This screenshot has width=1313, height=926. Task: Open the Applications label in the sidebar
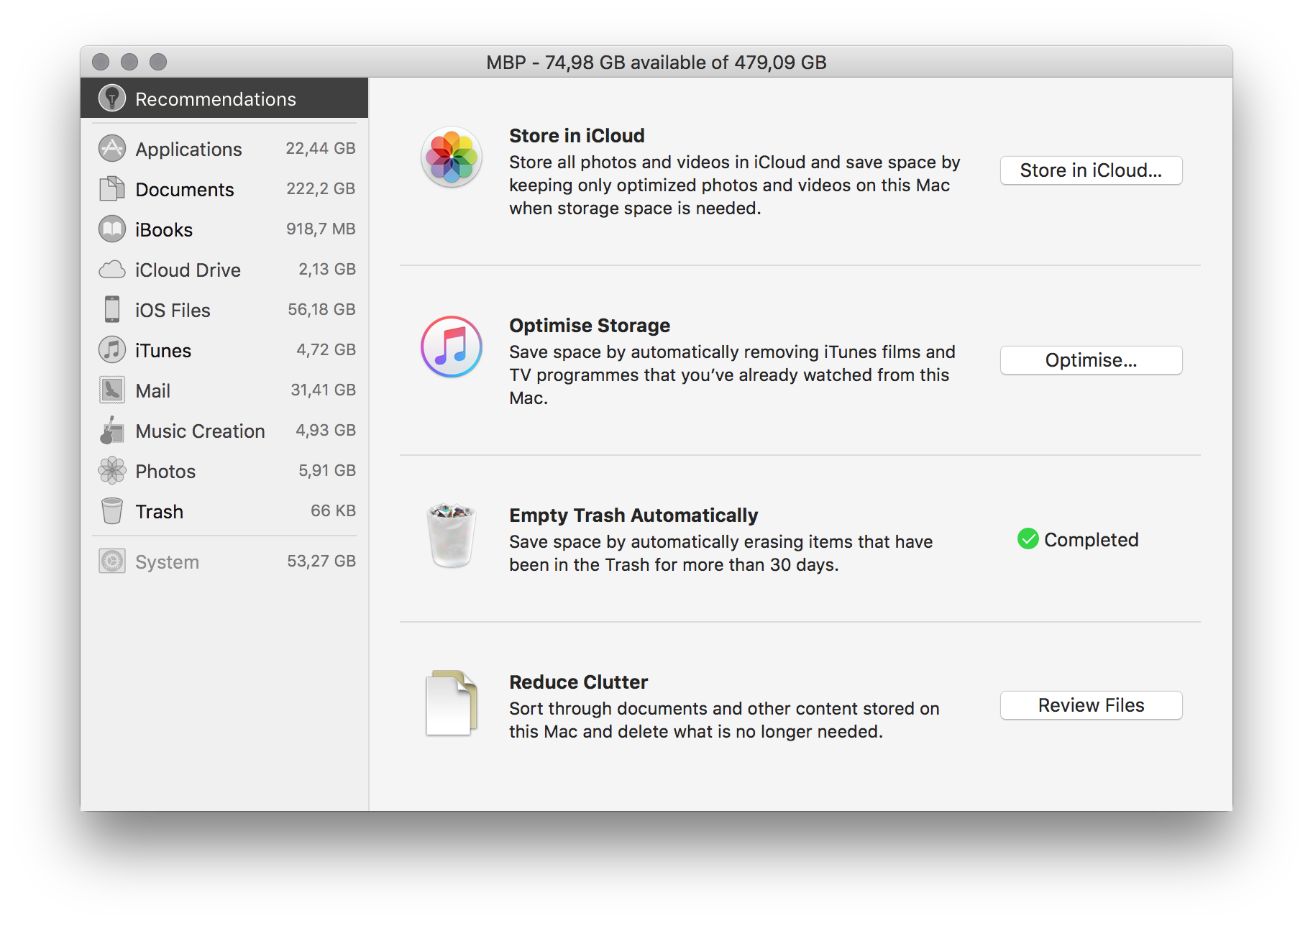[188, 149]
